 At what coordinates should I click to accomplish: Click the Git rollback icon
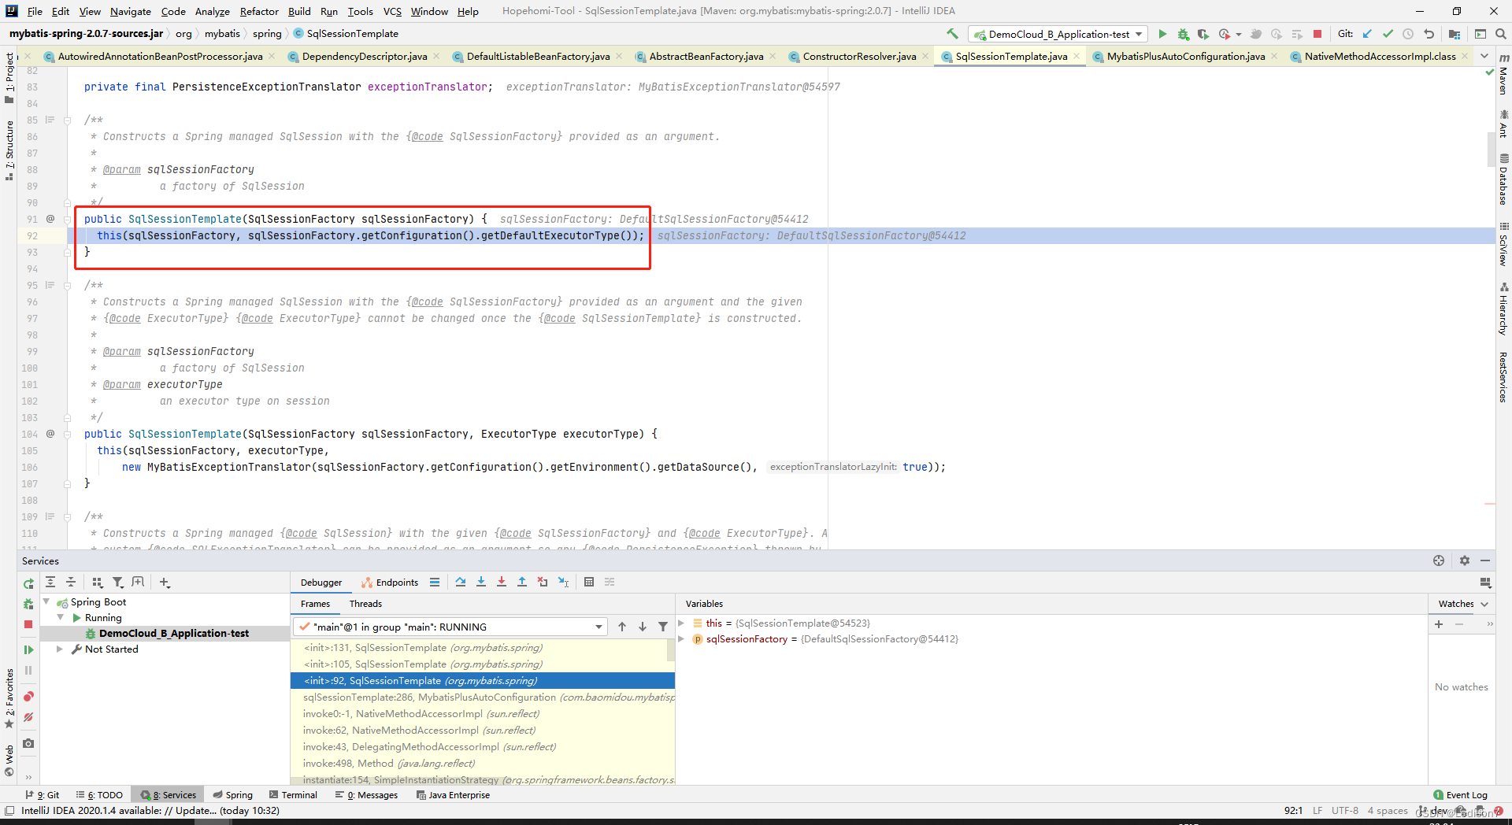pyautogui.click(x=1429, y=34)
